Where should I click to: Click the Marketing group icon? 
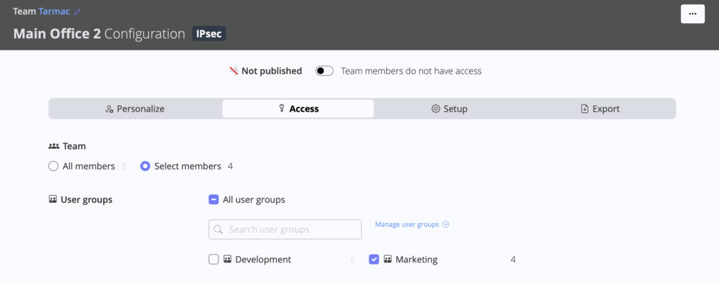click(388, 260)
